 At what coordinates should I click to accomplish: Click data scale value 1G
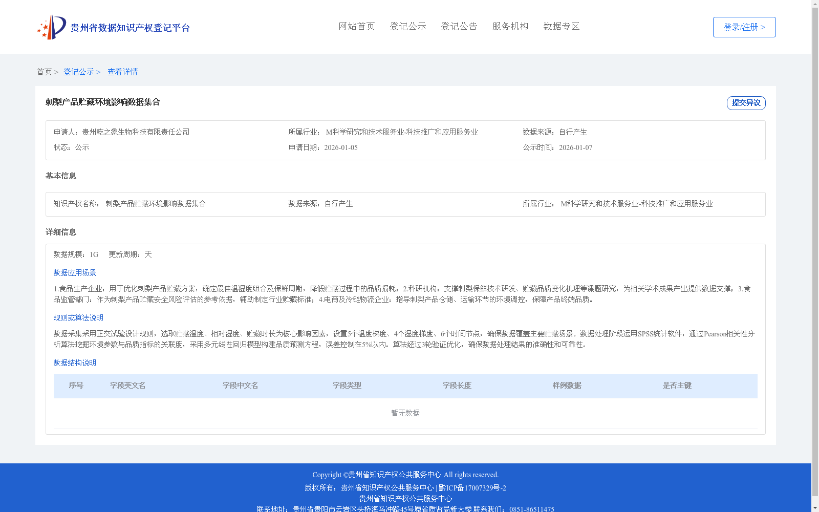94,254
